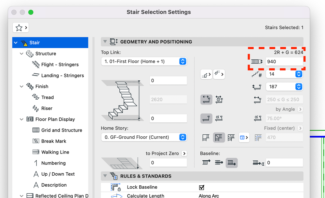Screen dimensions: 325x198
Task: Select Flight - Stringers in the tree
Action: click(x=60, y=65)
